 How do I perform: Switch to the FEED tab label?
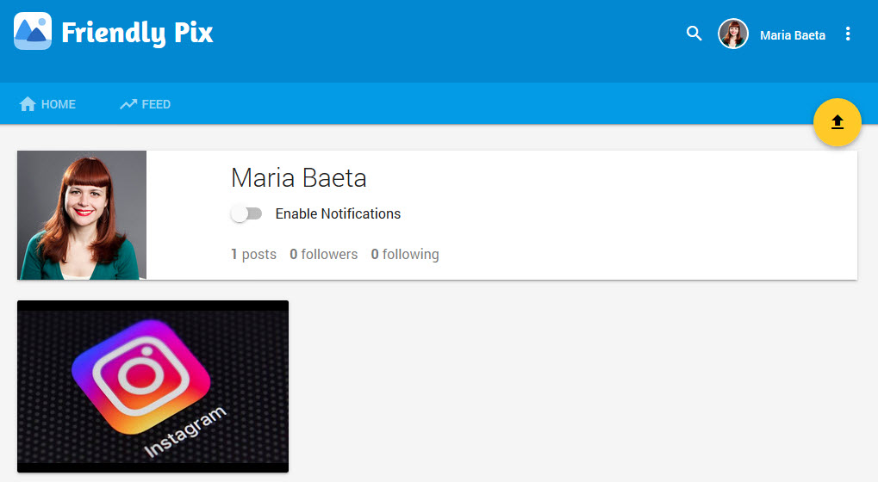point(156,104)
